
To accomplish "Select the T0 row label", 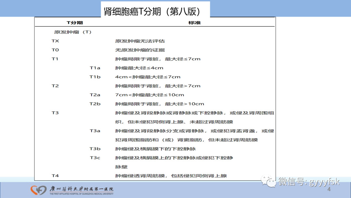I will [55, 50].
